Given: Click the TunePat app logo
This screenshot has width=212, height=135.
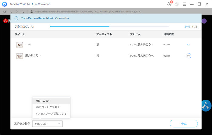Looking at the screenshot, I should tap(5, 4).
